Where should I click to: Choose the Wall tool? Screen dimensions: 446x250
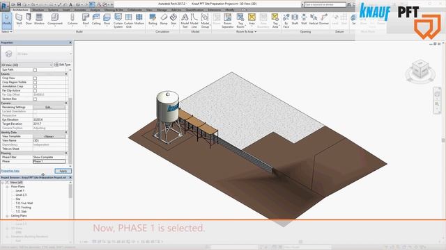coord(19,19)
